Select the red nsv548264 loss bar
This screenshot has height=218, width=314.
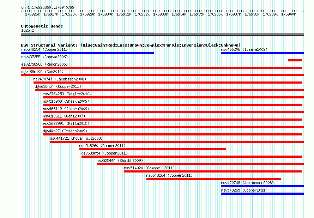(x=213, y=179)
